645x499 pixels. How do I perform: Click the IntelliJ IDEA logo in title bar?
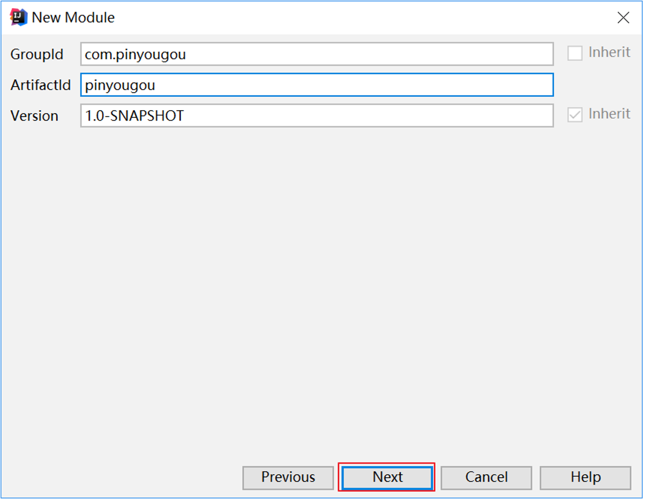[19, 17]
